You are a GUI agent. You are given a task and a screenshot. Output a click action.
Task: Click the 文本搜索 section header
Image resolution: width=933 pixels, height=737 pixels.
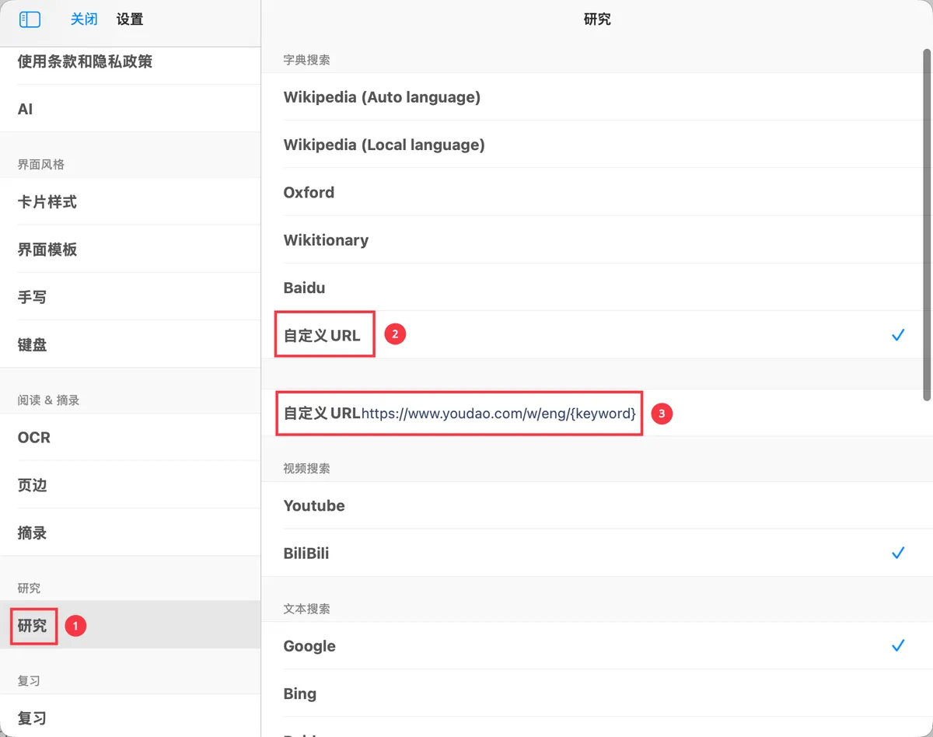click(x=307, y=609)
